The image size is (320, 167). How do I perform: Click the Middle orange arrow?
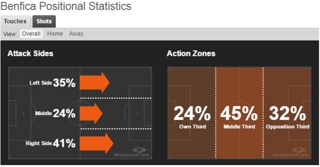point(91,113)
